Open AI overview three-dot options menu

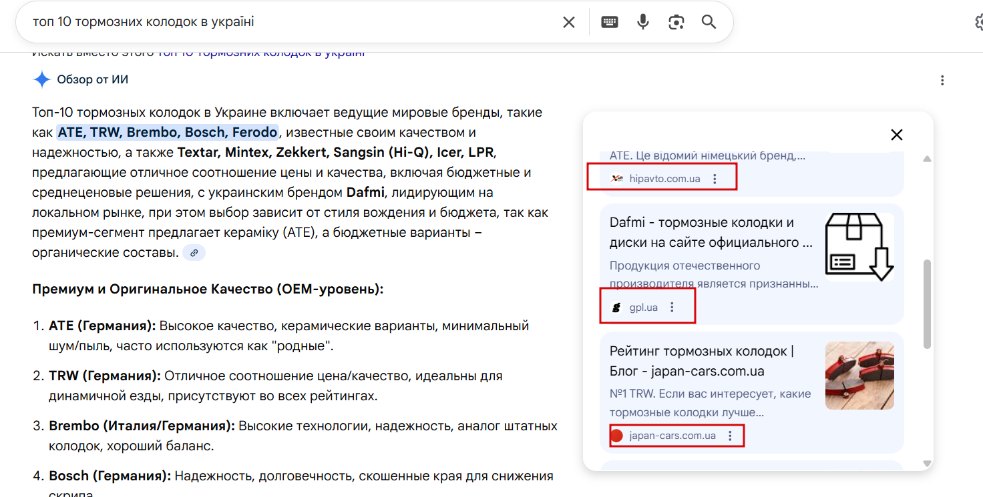pyautogui.click(x=942, y=81)
